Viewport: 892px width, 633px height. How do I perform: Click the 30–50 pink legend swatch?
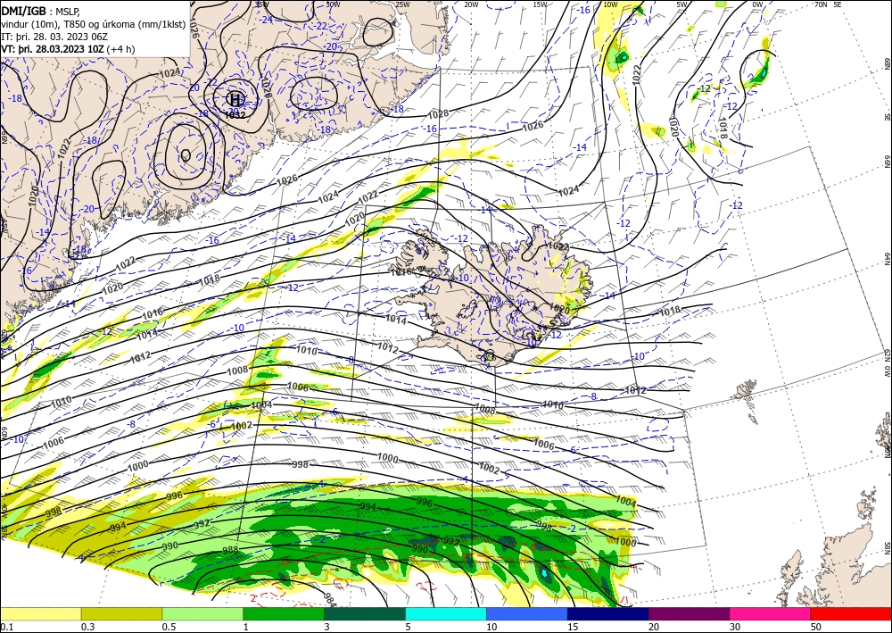(x=770, y=613)
